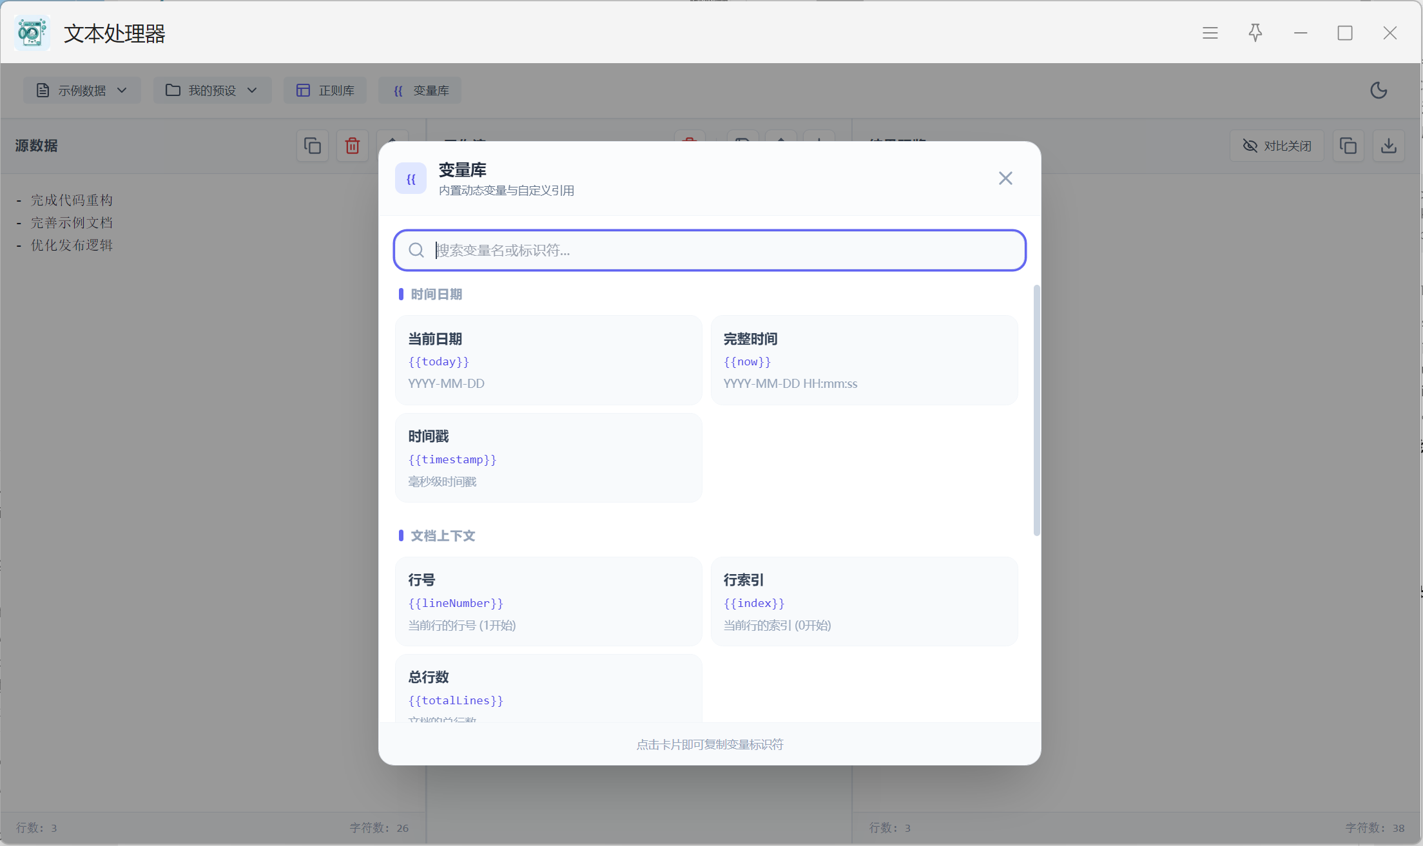Copy the {{timestamp}} variable card
Screen dimensions: 1423x846
pyautogui.click(x=548, y=457)
